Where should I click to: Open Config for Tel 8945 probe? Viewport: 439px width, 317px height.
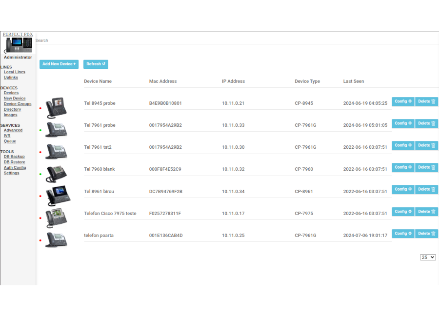(403, 101)
